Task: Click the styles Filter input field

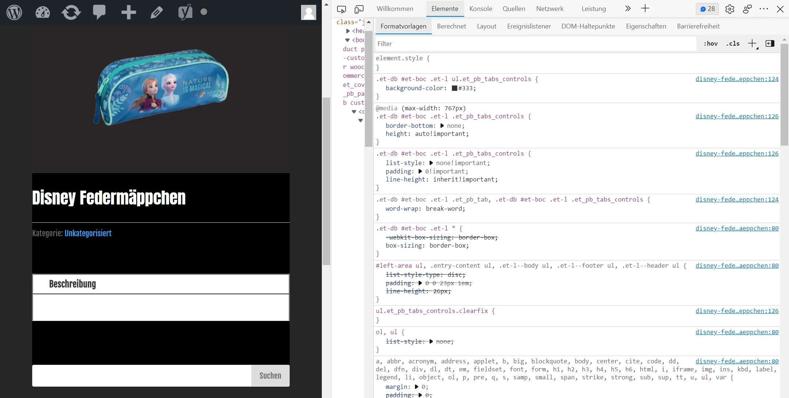Action: pos(536,44)
